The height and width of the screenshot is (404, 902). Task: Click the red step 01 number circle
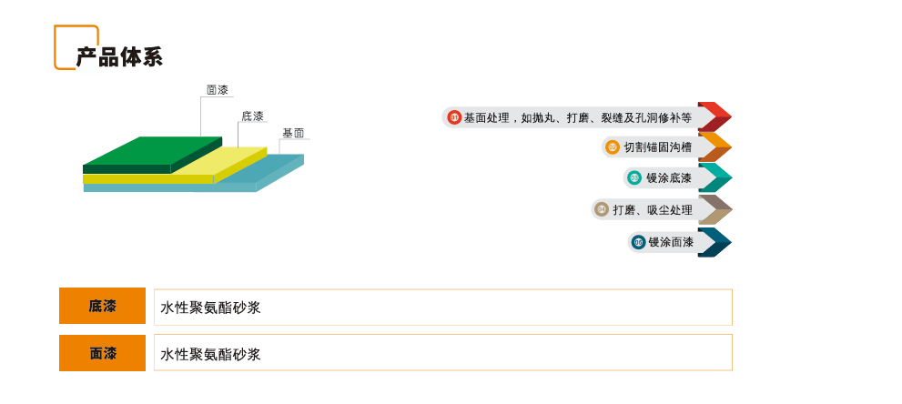point(454,117)
